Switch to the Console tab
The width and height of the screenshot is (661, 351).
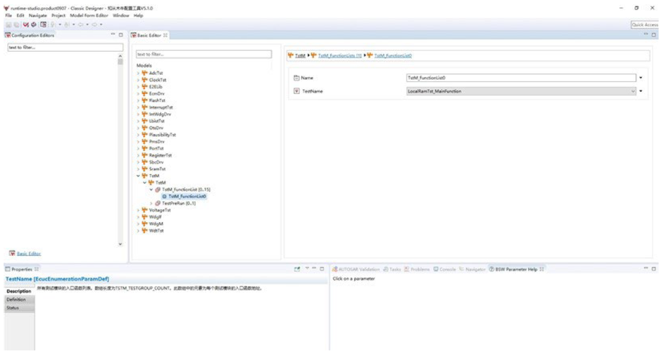pos(447,269)
